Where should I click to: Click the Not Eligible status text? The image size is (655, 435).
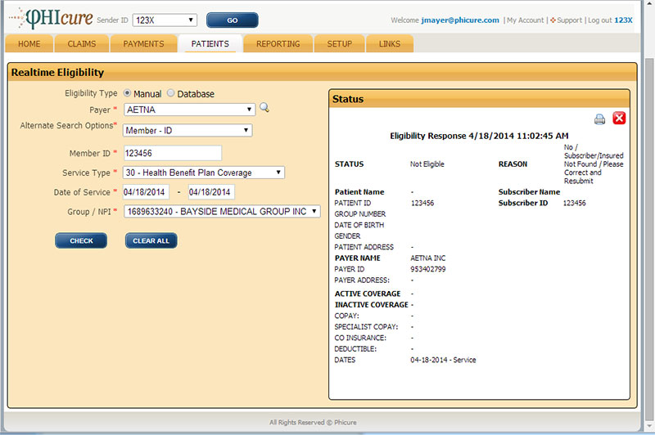point(427,164)
